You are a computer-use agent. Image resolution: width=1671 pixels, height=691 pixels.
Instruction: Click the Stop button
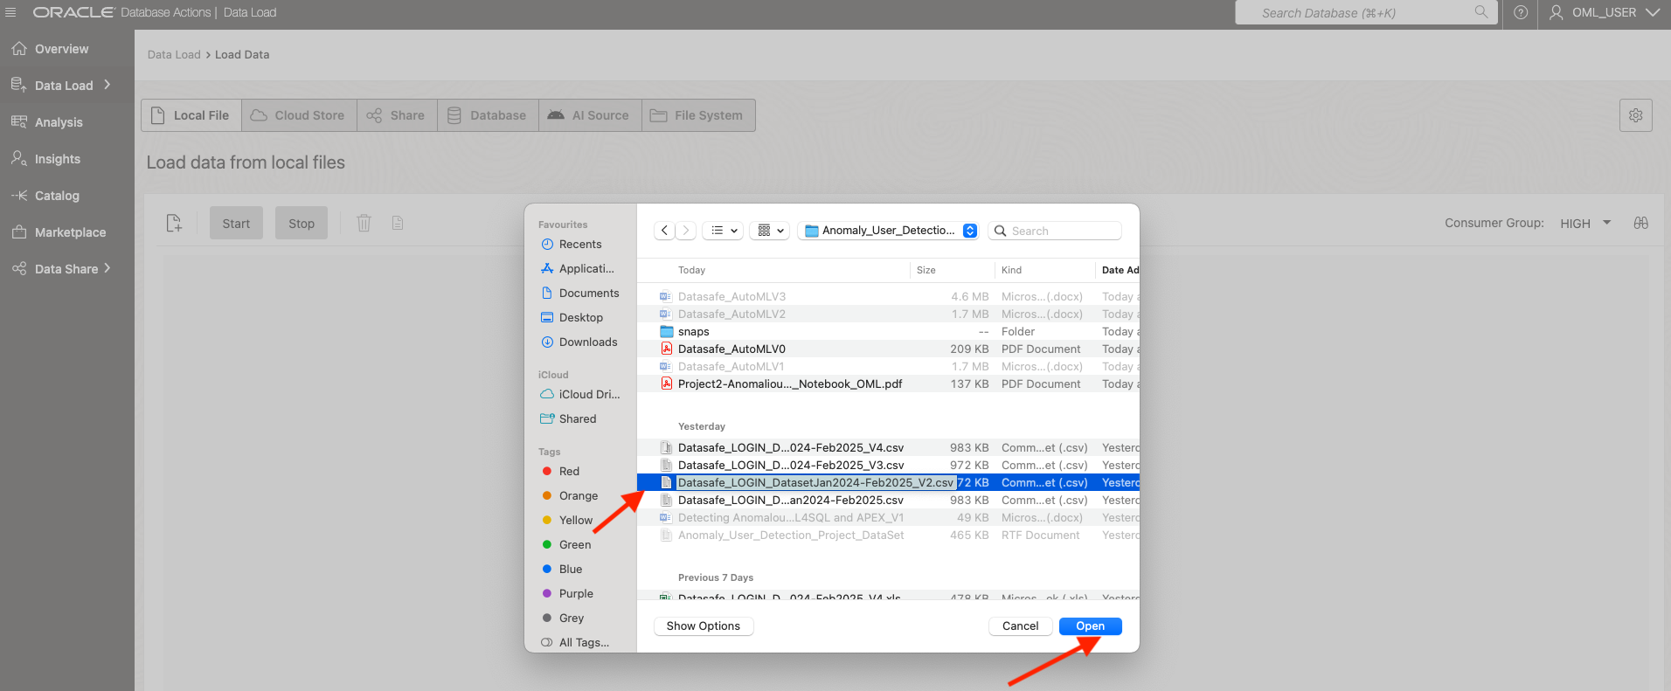click(x=302, y=224)
